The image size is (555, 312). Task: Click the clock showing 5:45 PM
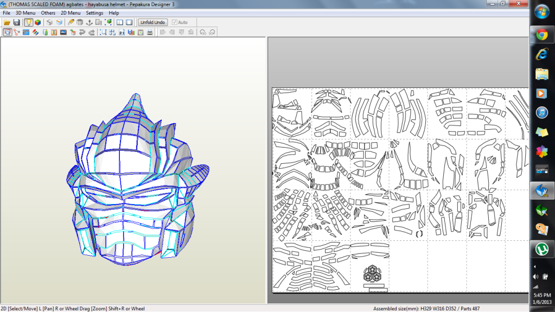click(x=543, y=295)
